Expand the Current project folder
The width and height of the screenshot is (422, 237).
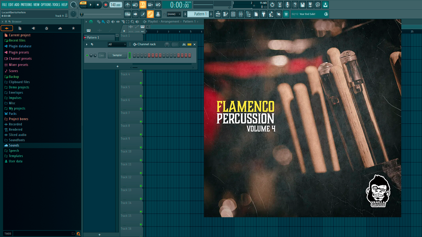pyautogui.click(x=19, y=35)
